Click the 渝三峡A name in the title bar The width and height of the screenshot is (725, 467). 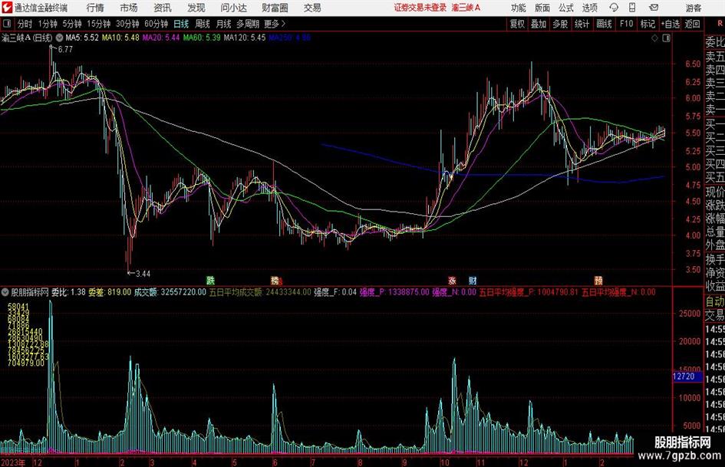tap(466, 8)
